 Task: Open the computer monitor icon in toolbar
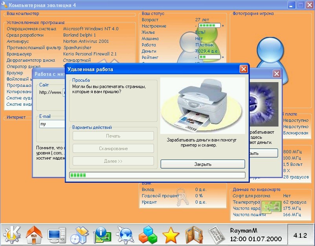(x=57, y=235)
